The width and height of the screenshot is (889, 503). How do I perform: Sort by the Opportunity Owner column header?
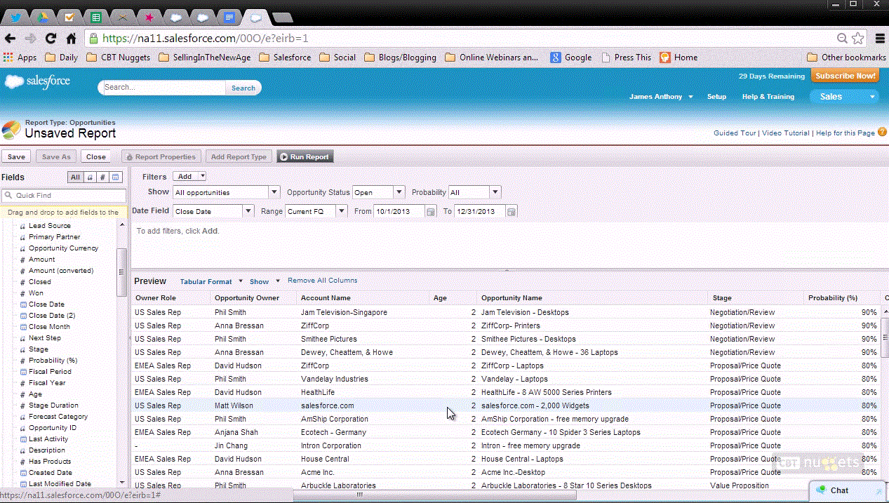[x=253, y=298]
